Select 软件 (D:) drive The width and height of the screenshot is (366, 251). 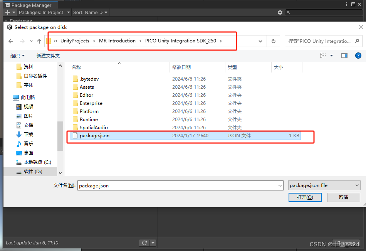33,172
